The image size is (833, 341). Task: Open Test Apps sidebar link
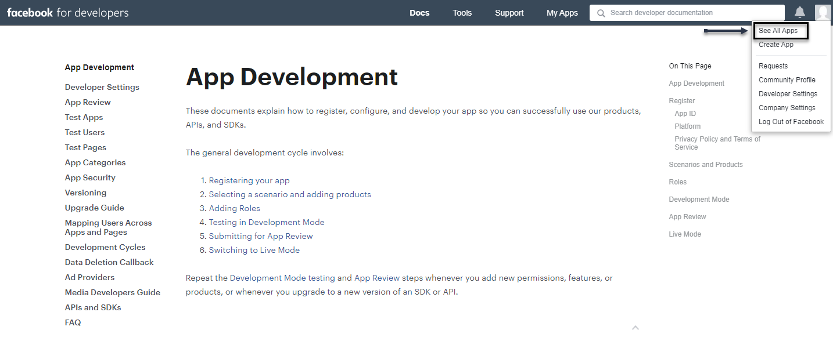point(84,117)
